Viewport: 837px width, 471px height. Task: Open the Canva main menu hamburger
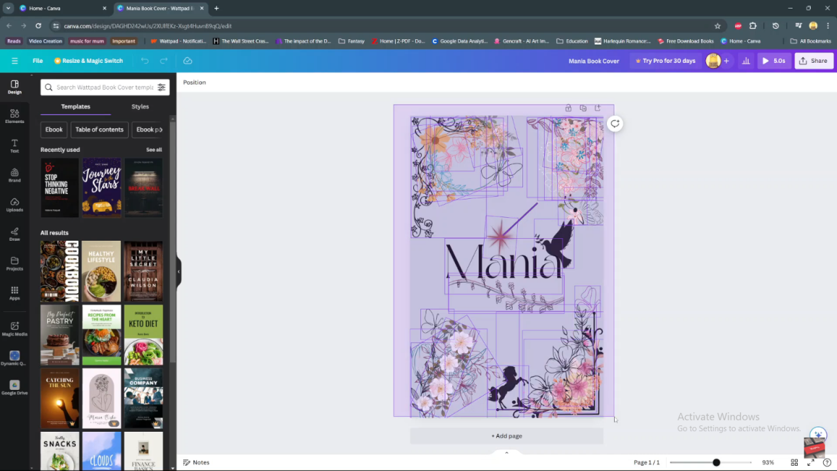tap(14, 61)
